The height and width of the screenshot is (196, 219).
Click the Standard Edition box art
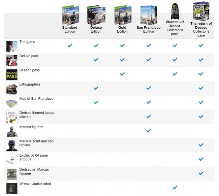[x=70, y=15]
